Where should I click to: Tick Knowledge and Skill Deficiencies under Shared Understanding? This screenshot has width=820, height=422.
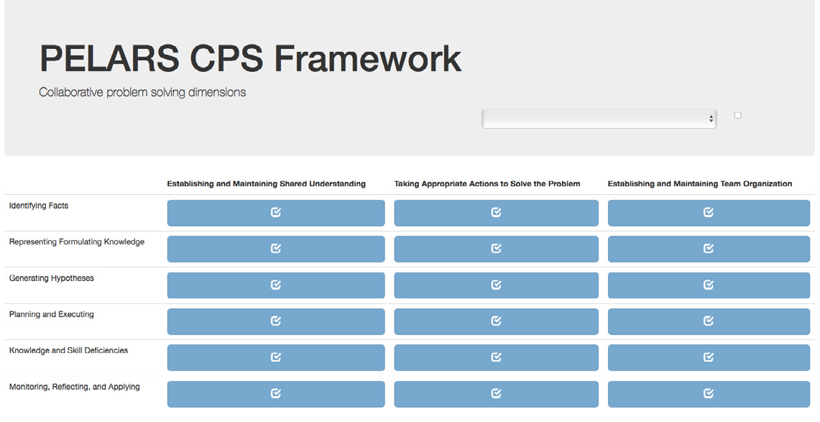[275, 358]
